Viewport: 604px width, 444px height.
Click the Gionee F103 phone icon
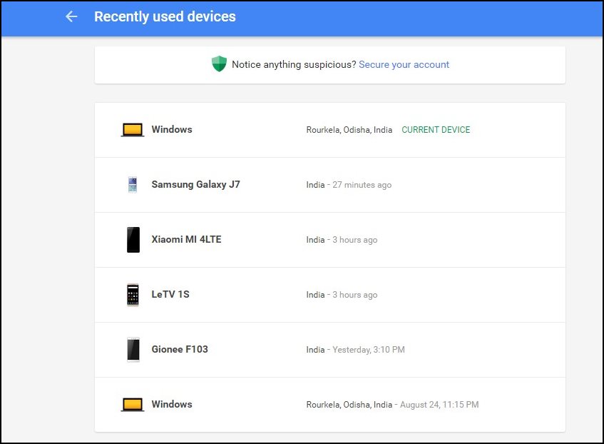tap(133, 350)
